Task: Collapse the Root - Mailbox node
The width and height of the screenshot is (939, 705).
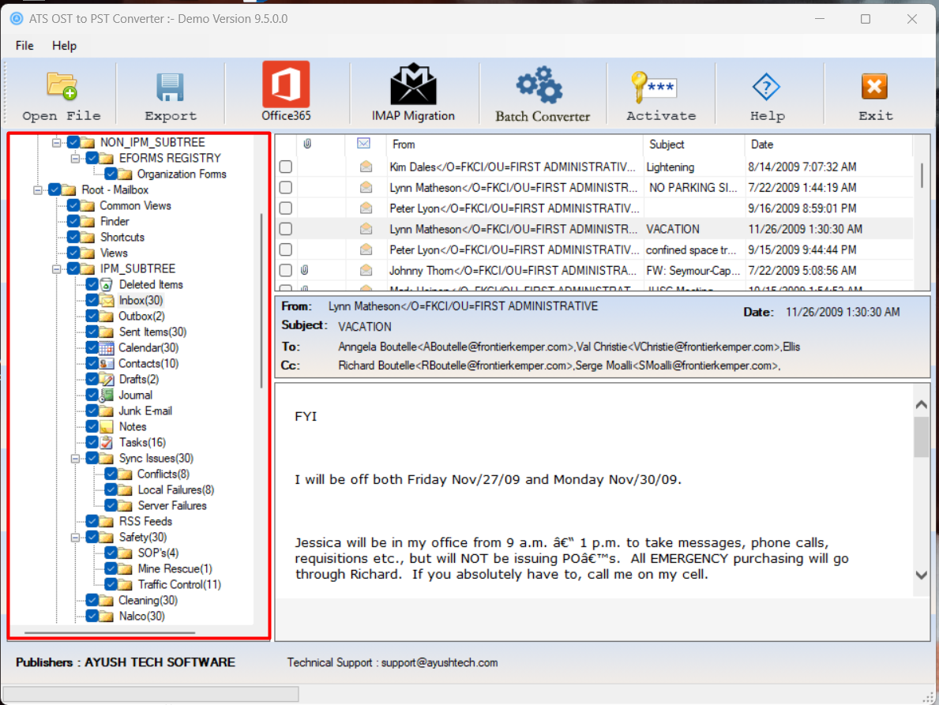Action: click(x=38, y=190)
